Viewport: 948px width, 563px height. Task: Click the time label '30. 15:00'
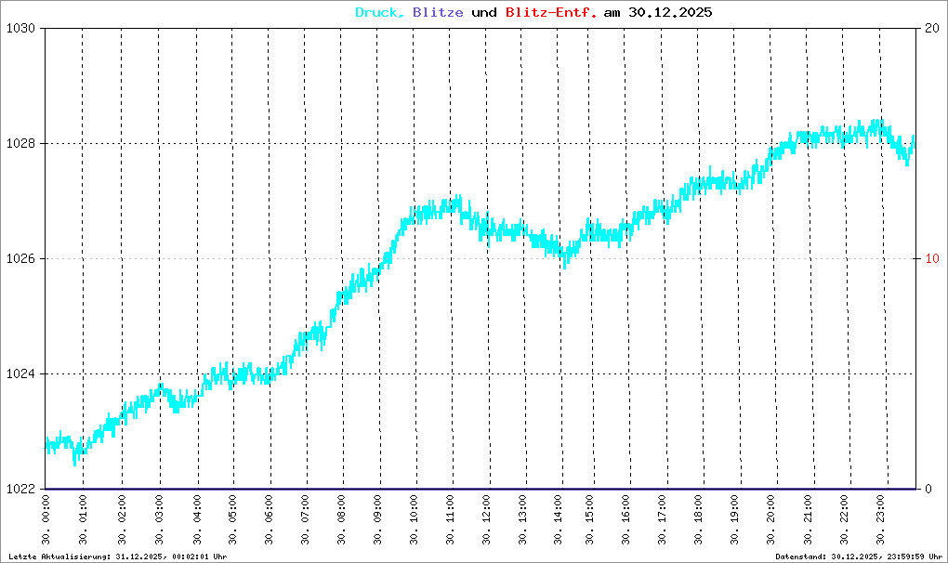click(x=589, y=520)
